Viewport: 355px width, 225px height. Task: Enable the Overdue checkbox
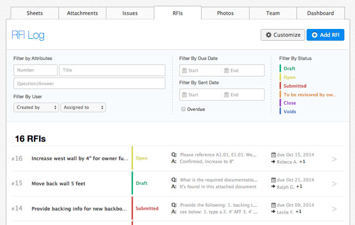(x=184, y=109)
